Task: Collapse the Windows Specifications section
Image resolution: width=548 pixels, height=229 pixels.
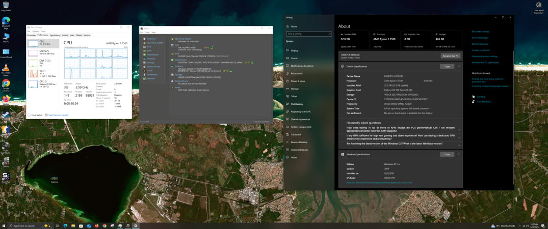Action: tap(459, 154)
